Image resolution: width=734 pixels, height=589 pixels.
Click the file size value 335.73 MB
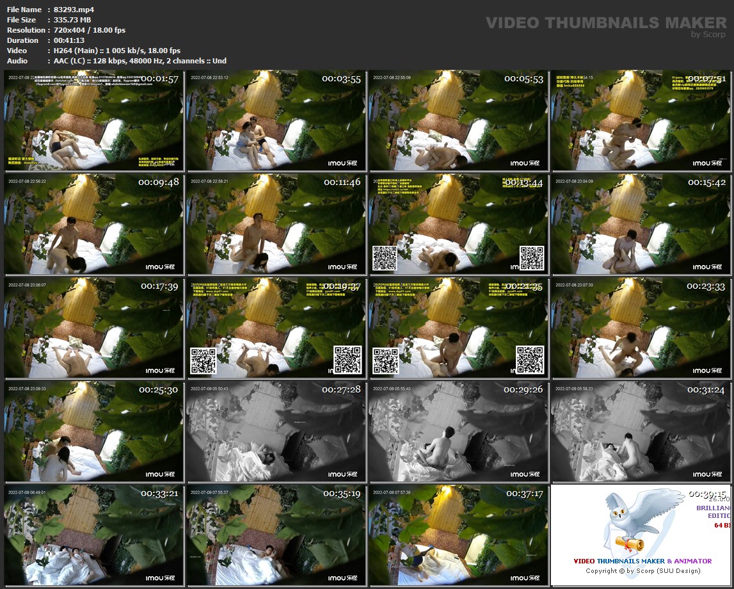[72, 20]
